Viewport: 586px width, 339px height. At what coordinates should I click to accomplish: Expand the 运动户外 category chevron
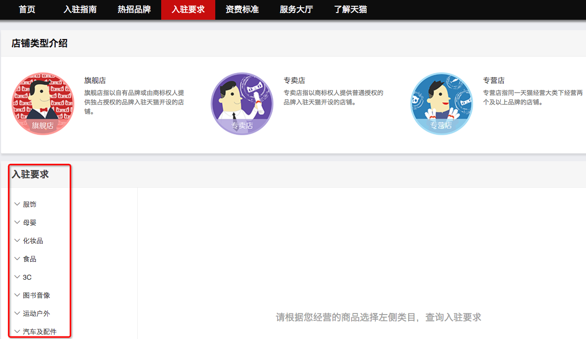click(x=17, y=313)
